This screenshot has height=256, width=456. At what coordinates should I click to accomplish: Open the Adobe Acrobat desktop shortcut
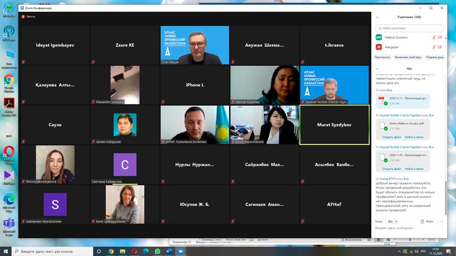(x=9, y=107)
